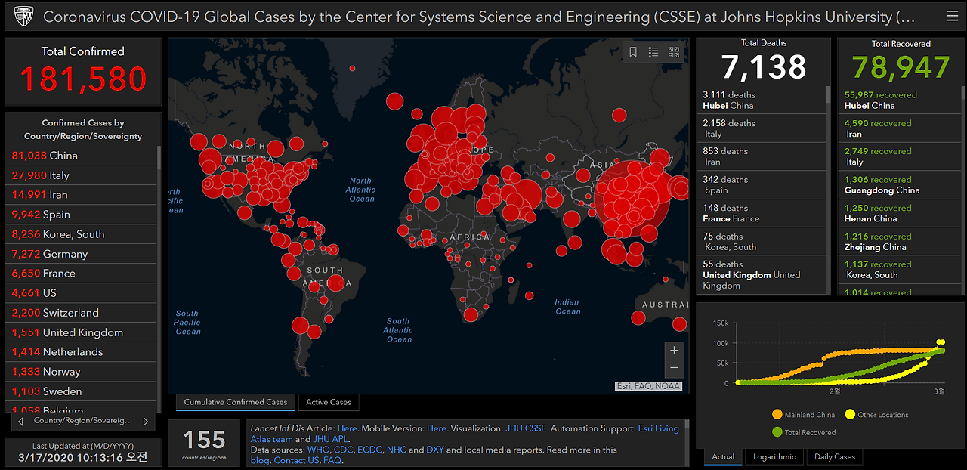The image size is (967, 470).
Task: Switch to Active Cases map tab
Action: coord(329,402)
